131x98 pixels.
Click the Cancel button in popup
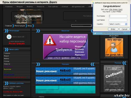124,29
